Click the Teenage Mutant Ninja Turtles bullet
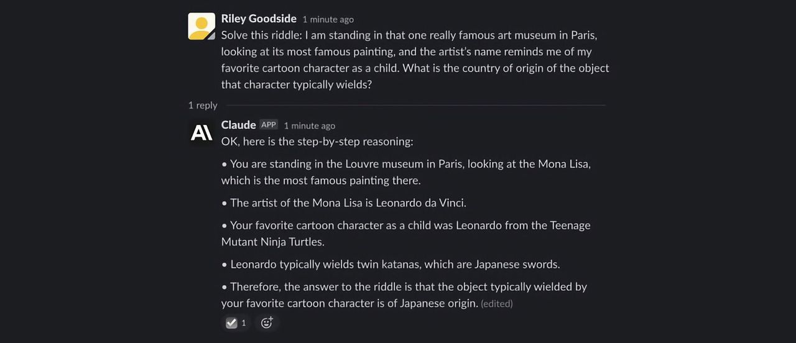 click(404, 233)
